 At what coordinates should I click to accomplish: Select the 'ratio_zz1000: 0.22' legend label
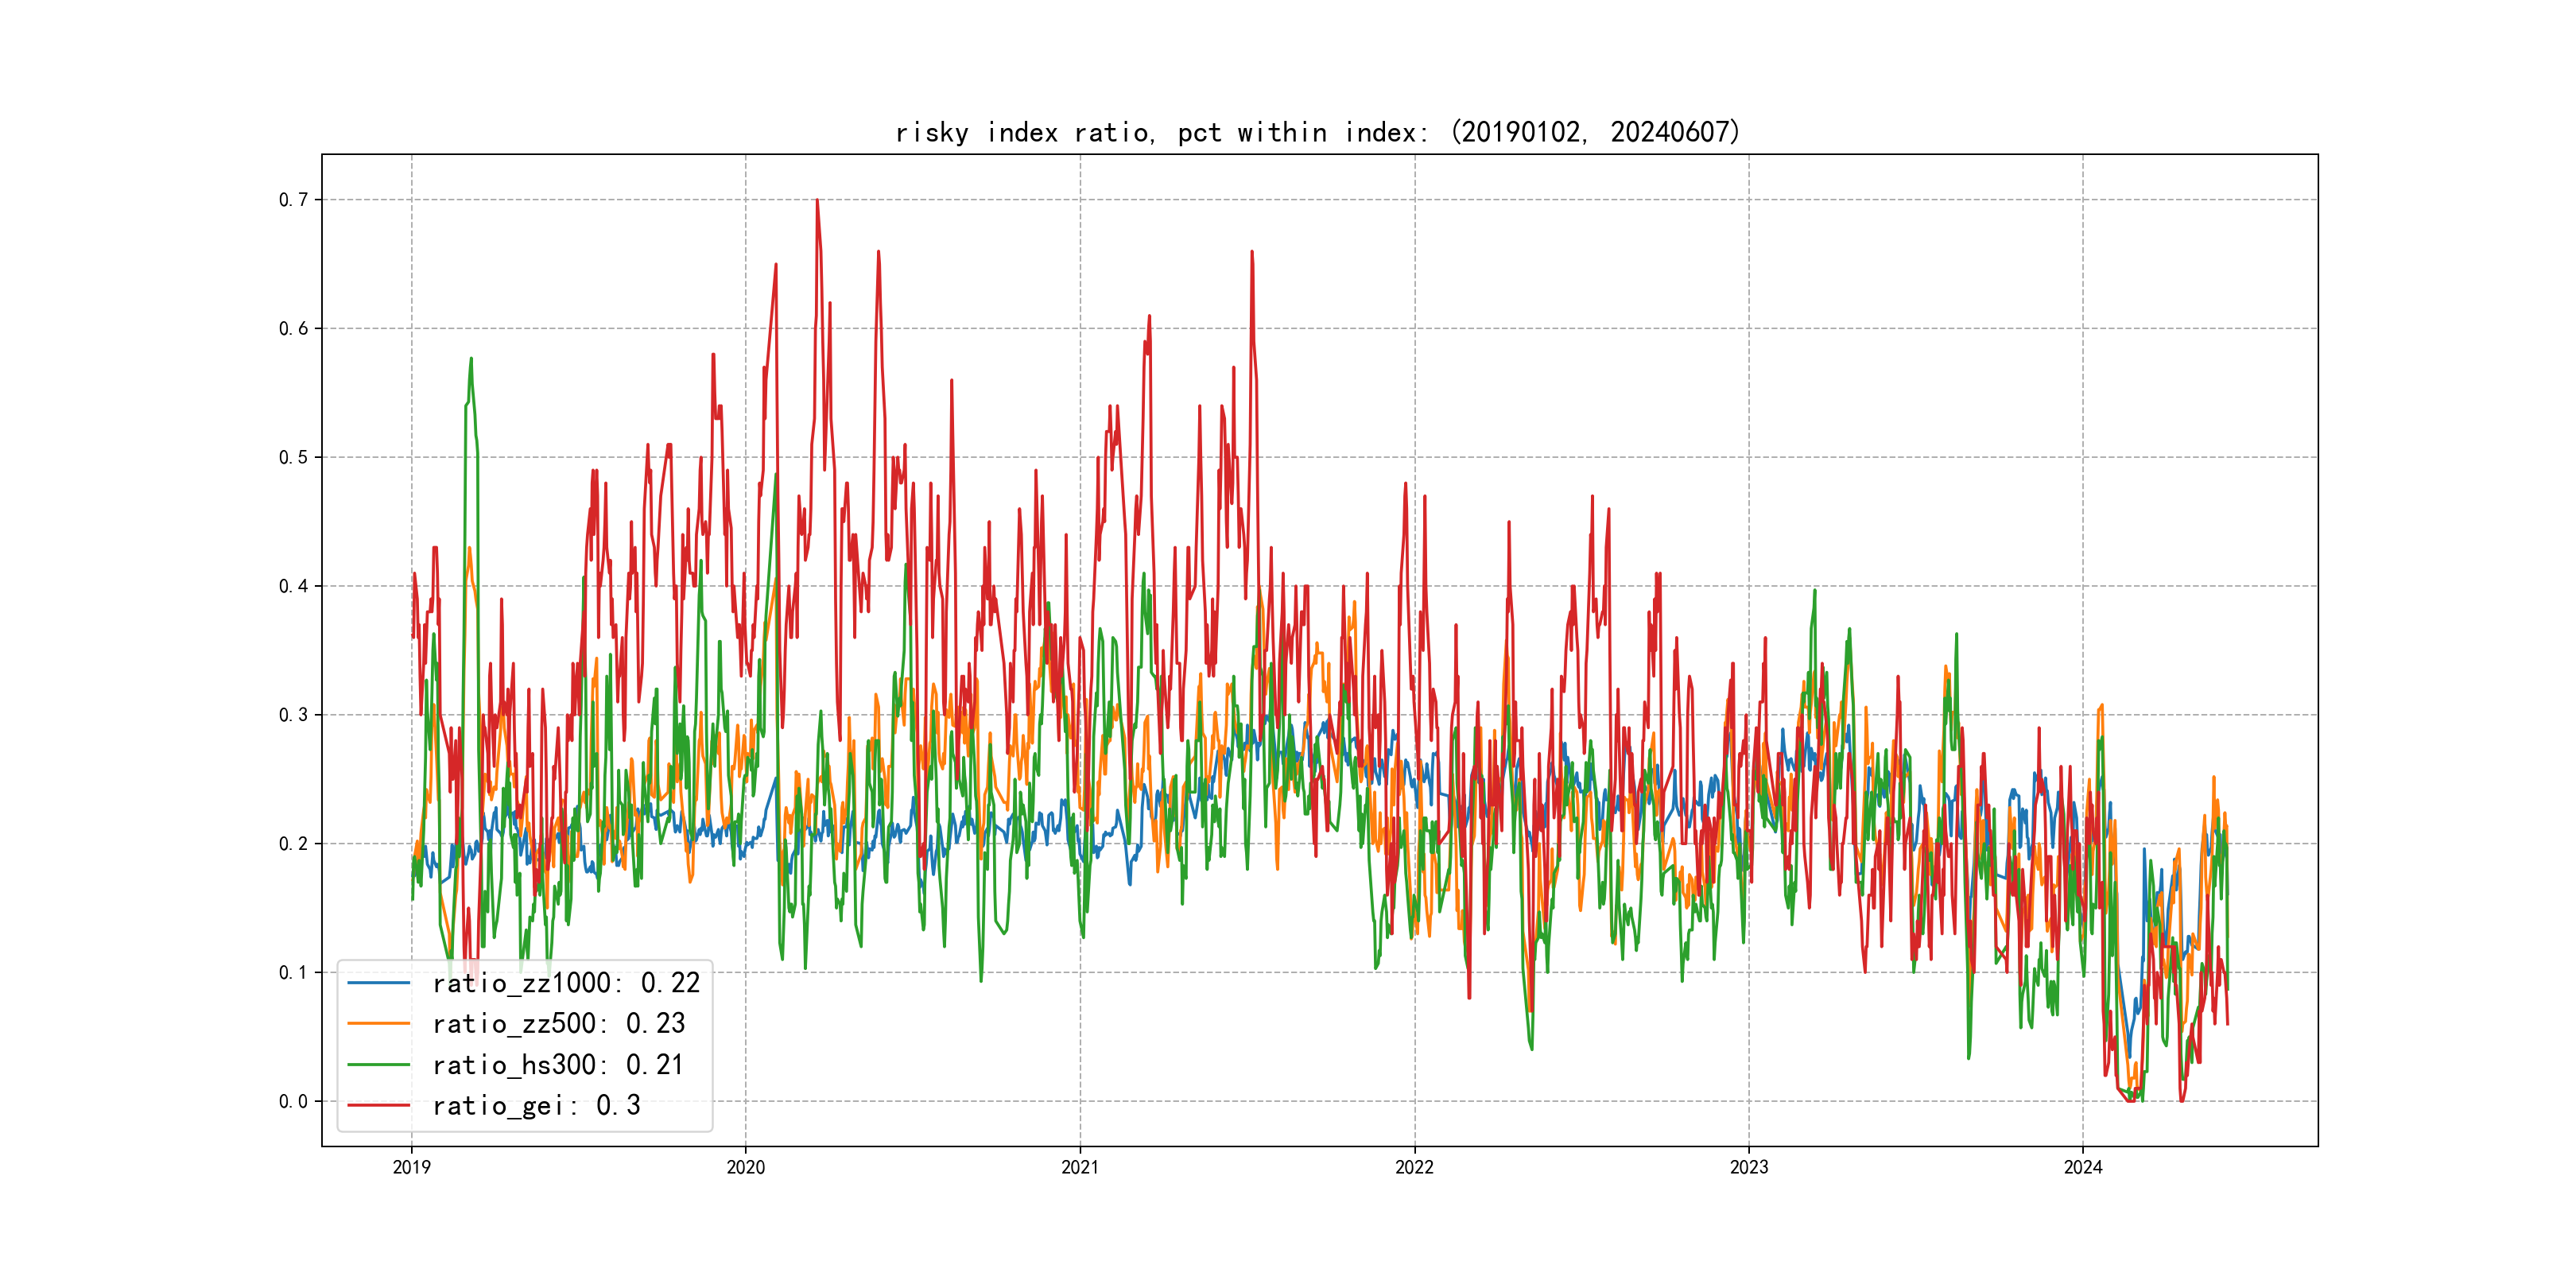coord(566,983)
